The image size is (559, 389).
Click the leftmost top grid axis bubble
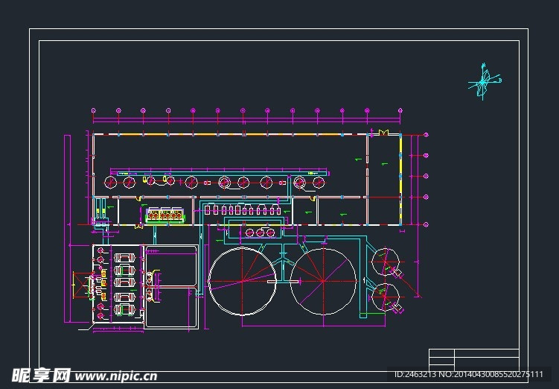point(93,110)
